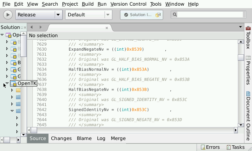Viewport: 252px width, 151px height.
Task: Close the Solution pad with its X icon
Action: pyautogui.click(x=25, y=28)
